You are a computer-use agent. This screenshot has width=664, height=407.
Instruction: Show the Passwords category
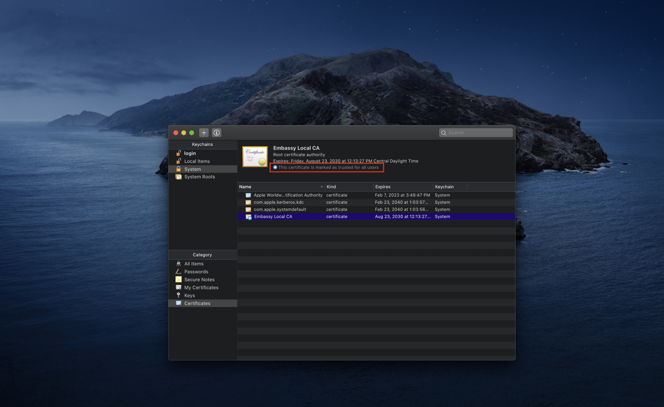click(196, 272)
